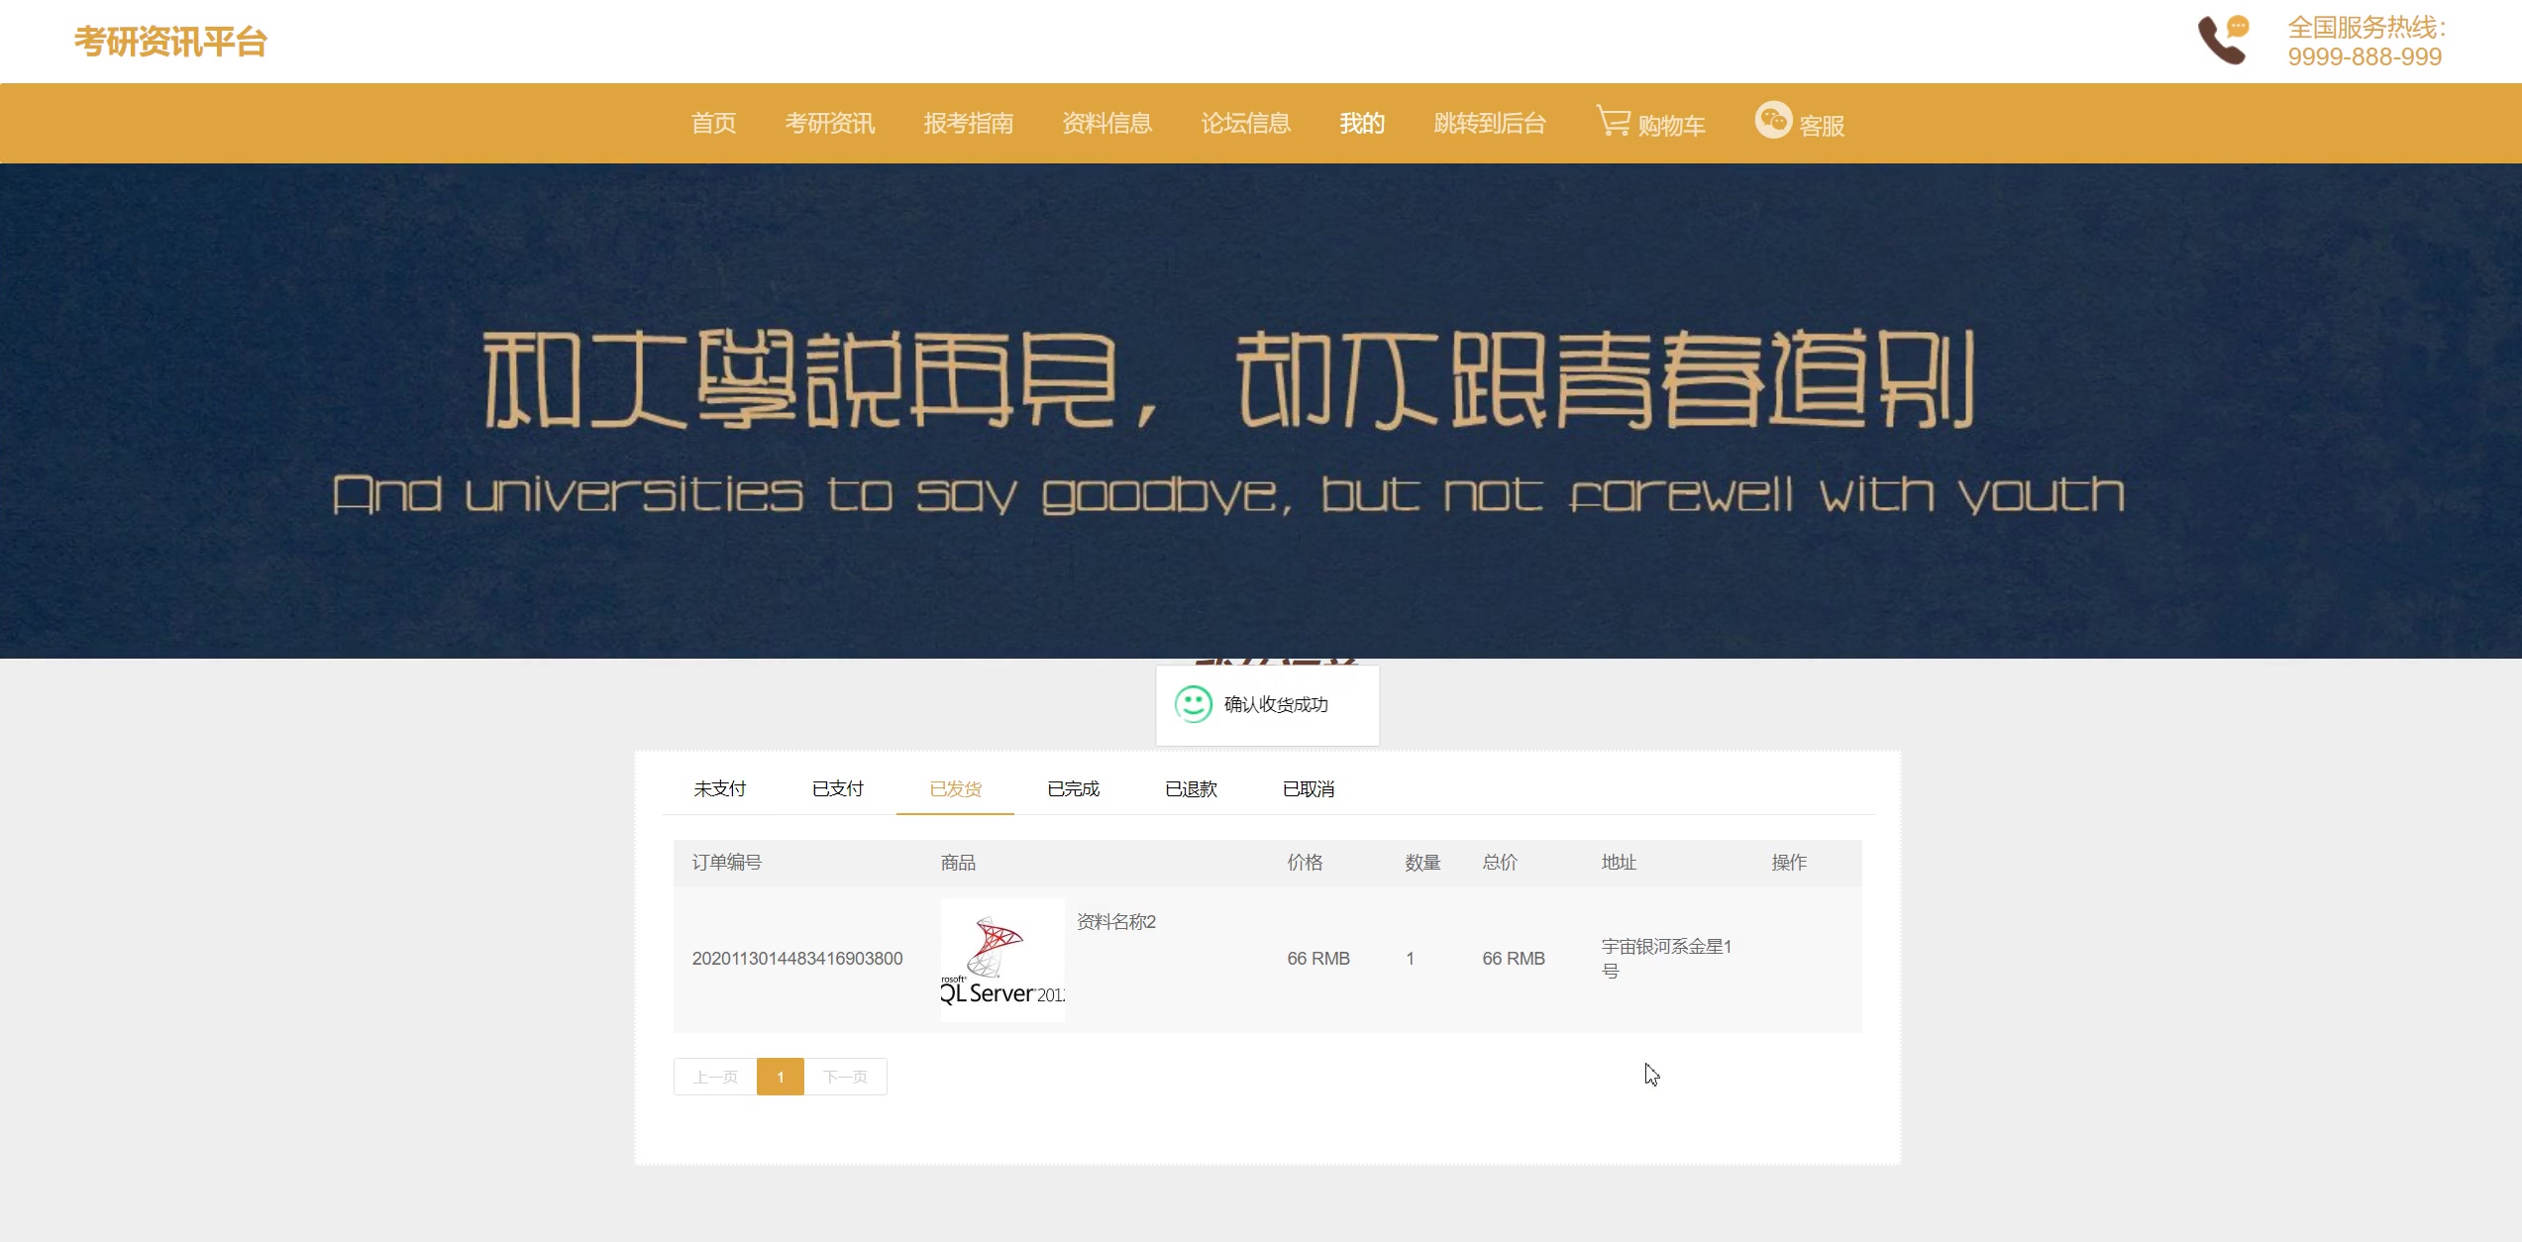Open the 报考指南 page
Viewport: 2522px width, 1242px height.
pyautogui.click(x=969, y=123)
